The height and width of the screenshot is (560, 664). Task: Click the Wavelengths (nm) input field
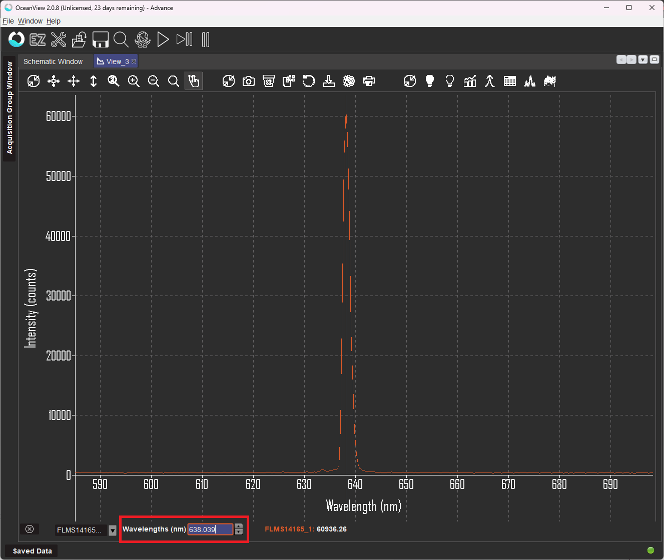point(210,529)
